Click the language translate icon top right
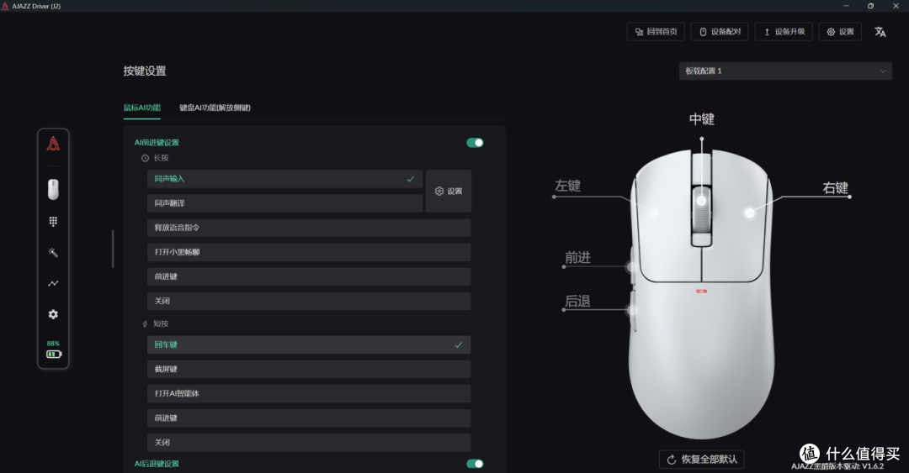Screen dimensions: 909x473 pyautogui.click(x=880, y=32)
